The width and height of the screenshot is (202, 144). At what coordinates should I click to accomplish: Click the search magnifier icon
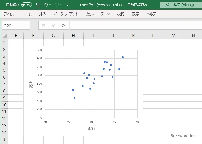click(167, 5)
